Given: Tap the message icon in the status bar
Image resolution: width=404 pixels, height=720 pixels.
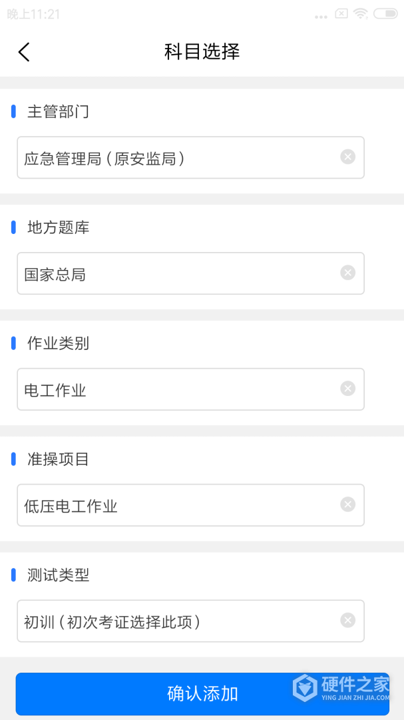Looking at the screenshot, I should pos(341,12).
